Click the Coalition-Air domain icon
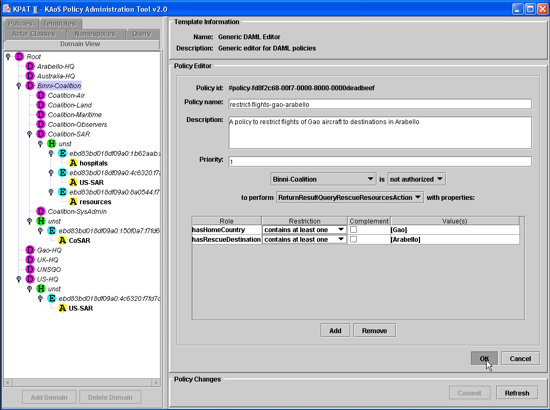This screenshot has height=410, width=550. pyautogui.click(x=41, y=95)
